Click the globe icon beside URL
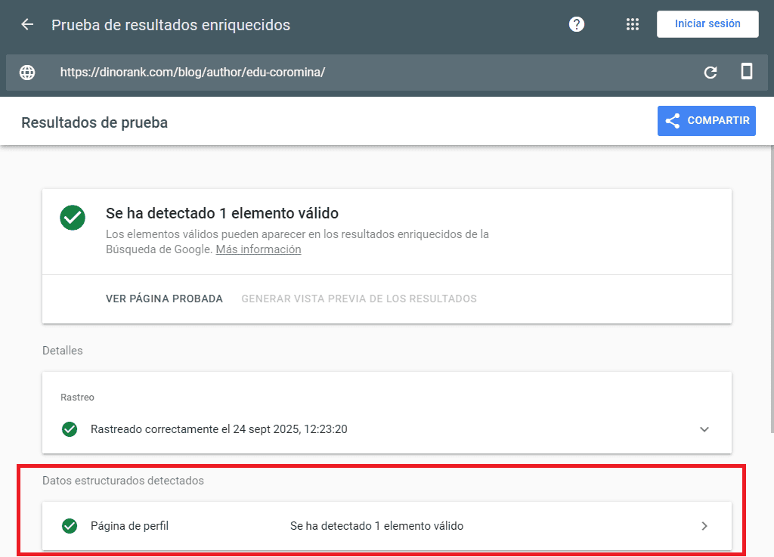This screenshot has height=557, width=774. (27, 73)
